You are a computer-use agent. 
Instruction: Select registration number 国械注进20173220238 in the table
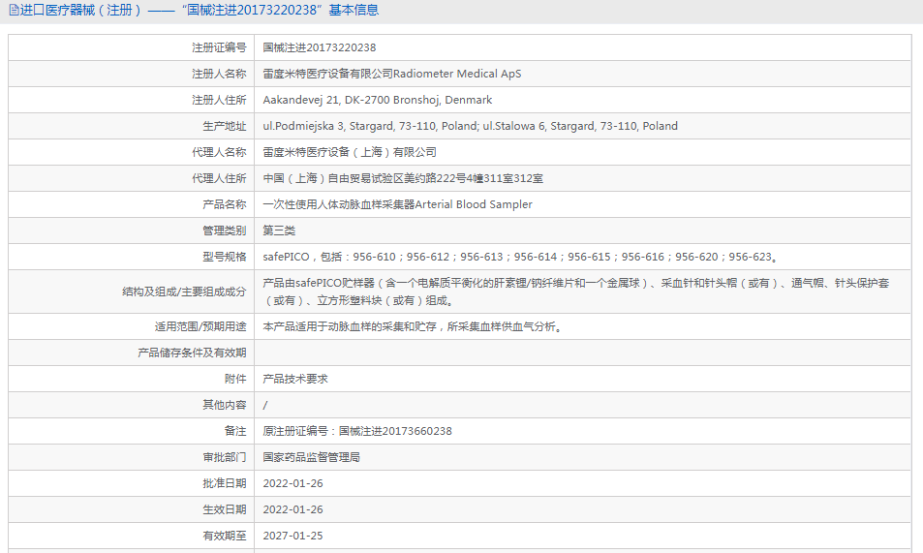tap(319, 47)
